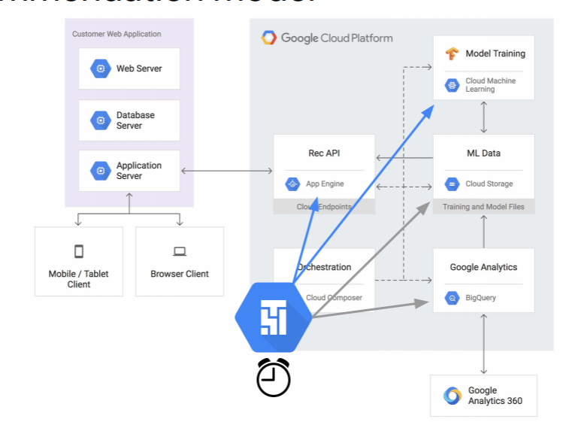Click the Cloud Storage icon

click(452, 184)
